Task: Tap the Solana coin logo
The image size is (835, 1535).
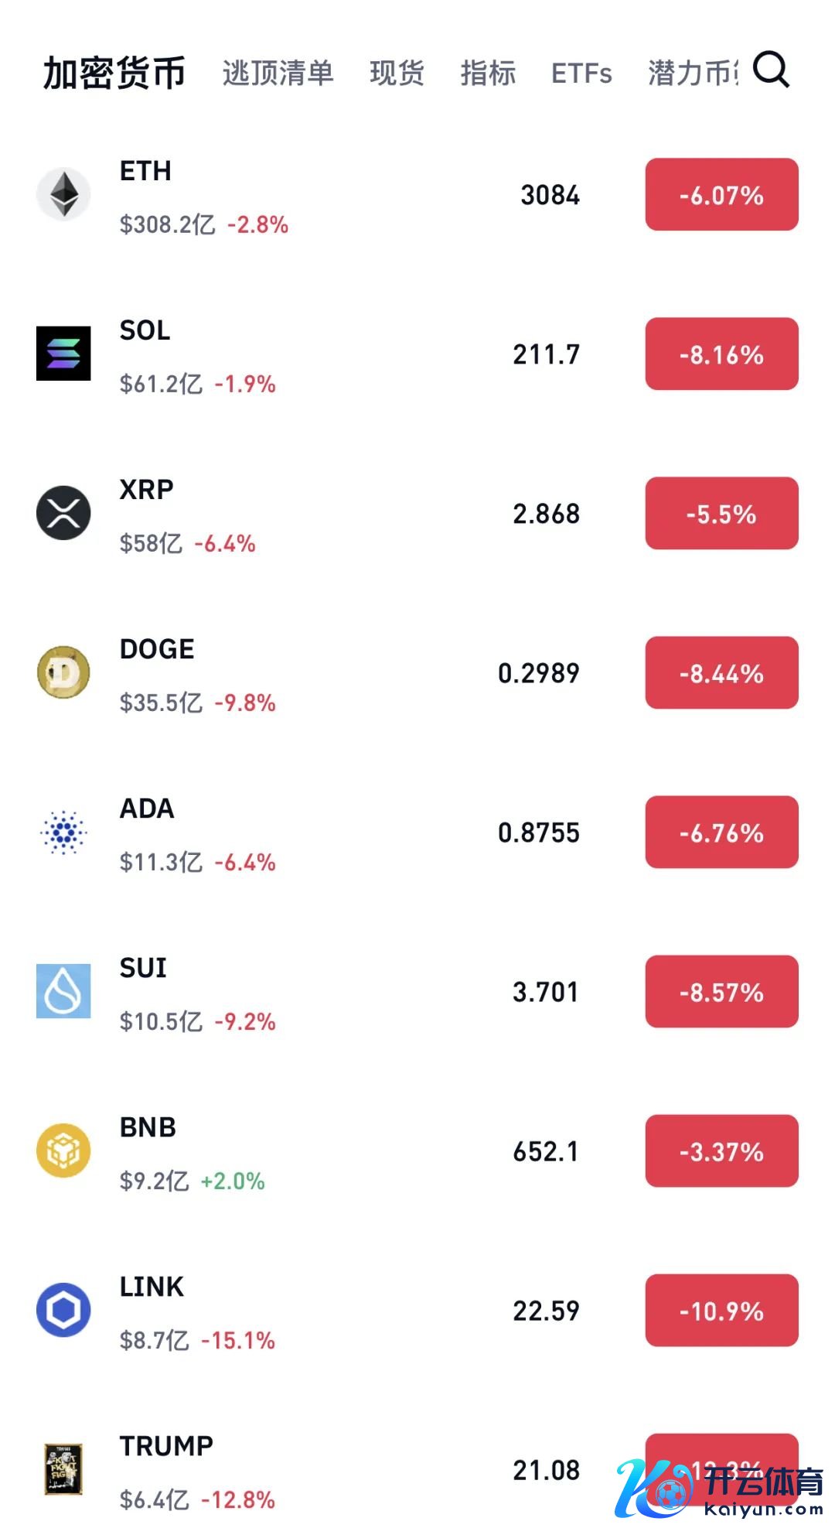Action: pyautogui.click(x=63, y=354)
